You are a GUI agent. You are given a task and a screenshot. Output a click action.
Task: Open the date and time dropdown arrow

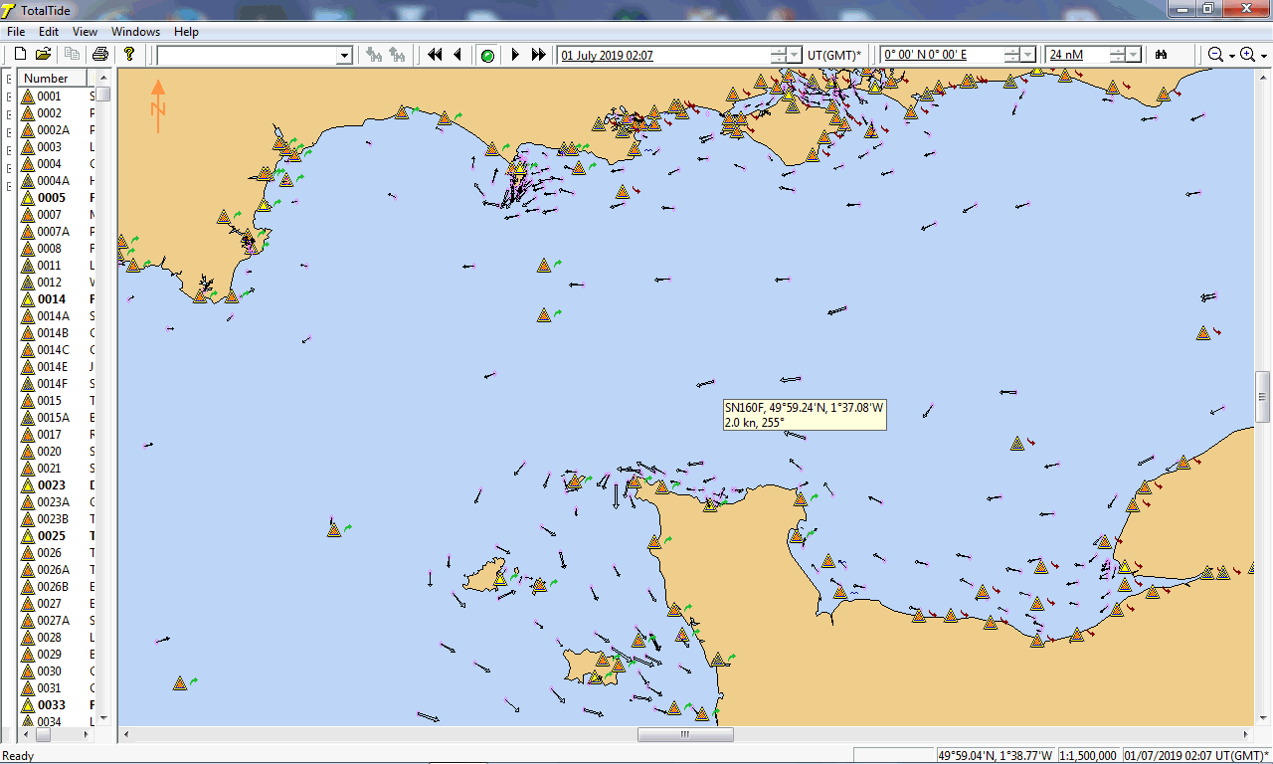pyautogui.click(x=795, y=55)
